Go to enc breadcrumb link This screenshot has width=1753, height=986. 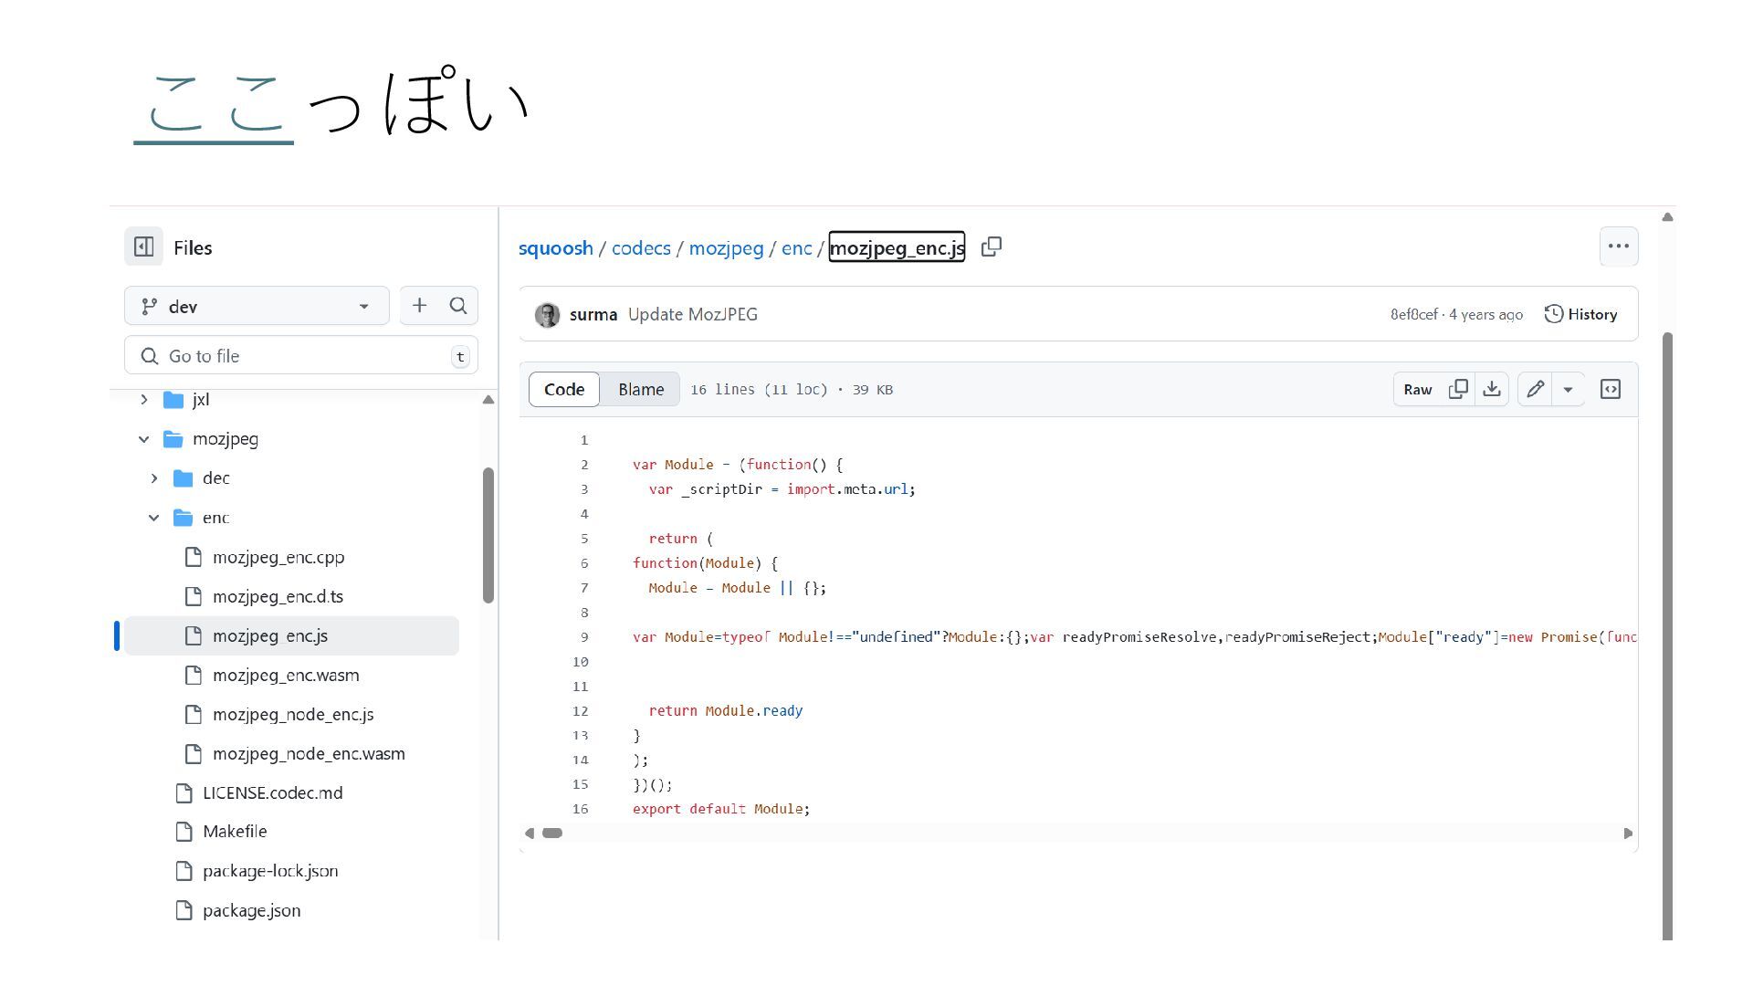pos(796,247)
